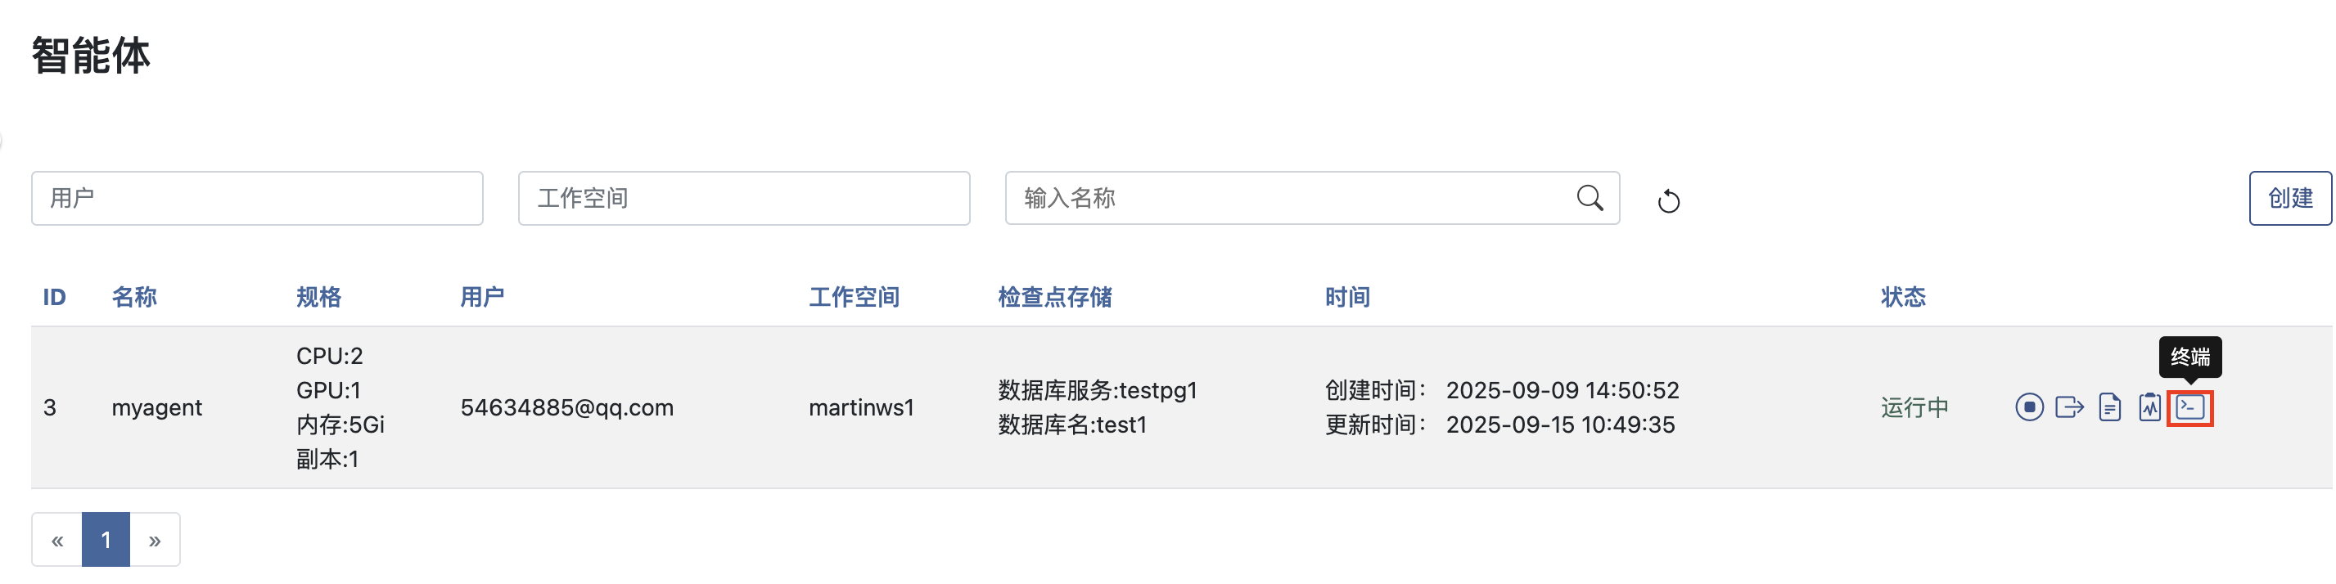Click the export arrow icon for myagent
Viewport: 2336px width, 584px height.
pos(2068,407)
